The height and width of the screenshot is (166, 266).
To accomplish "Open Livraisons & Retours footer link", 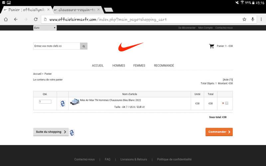I will pos(134,159).
